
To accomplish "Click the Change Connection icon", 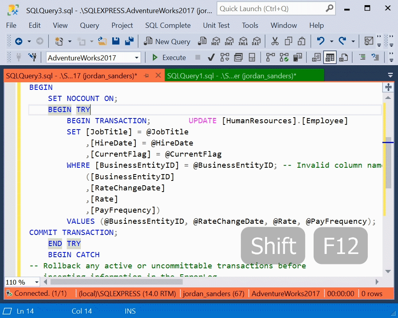I will click(x=33, y=57).
